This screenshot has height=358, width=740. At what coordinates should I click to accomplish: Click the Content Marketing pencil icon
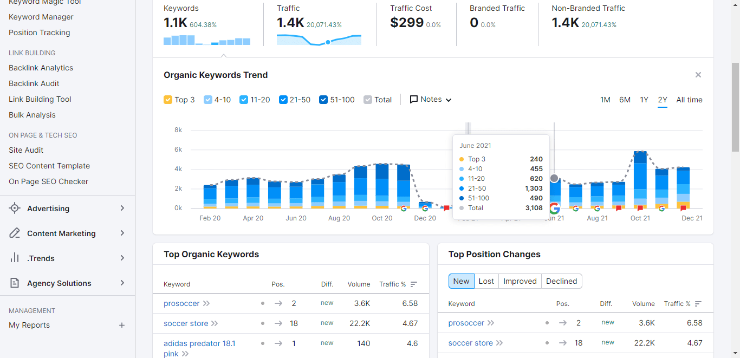click(15, 233)
